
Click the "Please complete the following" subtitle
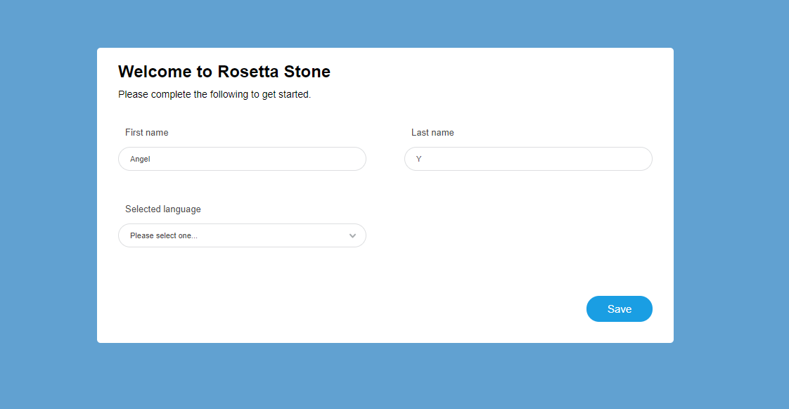tap(214, 94)
